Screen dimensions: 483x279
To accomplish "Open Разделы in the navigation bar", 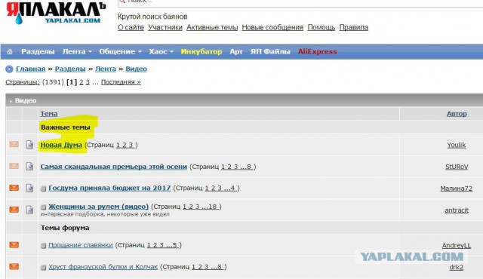I will click(38, 52).
